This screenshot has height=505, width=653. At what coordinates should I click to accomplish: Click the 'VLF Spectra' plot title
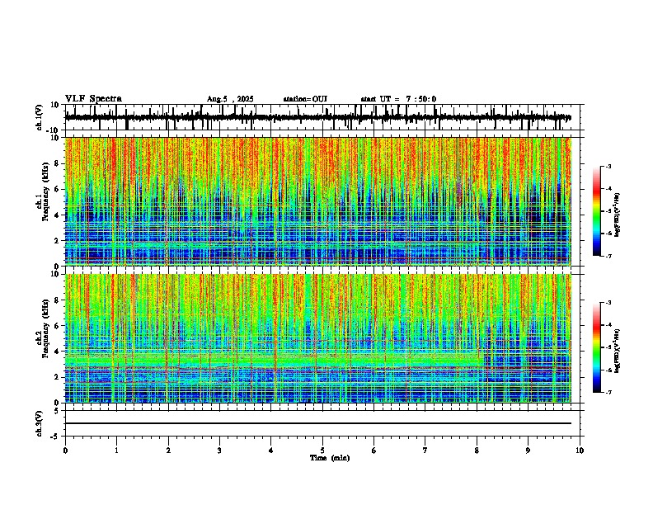tap(93, 99)
